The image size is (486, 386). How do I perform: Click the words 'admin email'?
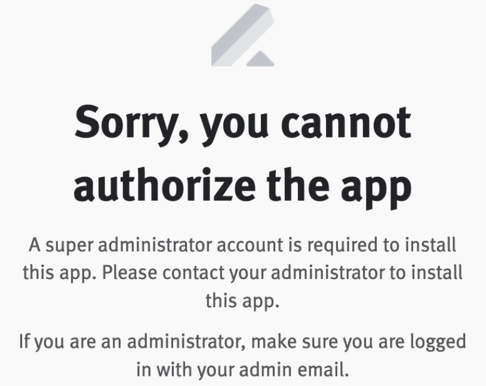(292, 369)
